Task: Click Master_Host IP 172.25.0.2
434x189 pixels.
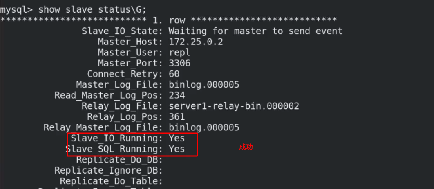Action: (x=196, y=42)
